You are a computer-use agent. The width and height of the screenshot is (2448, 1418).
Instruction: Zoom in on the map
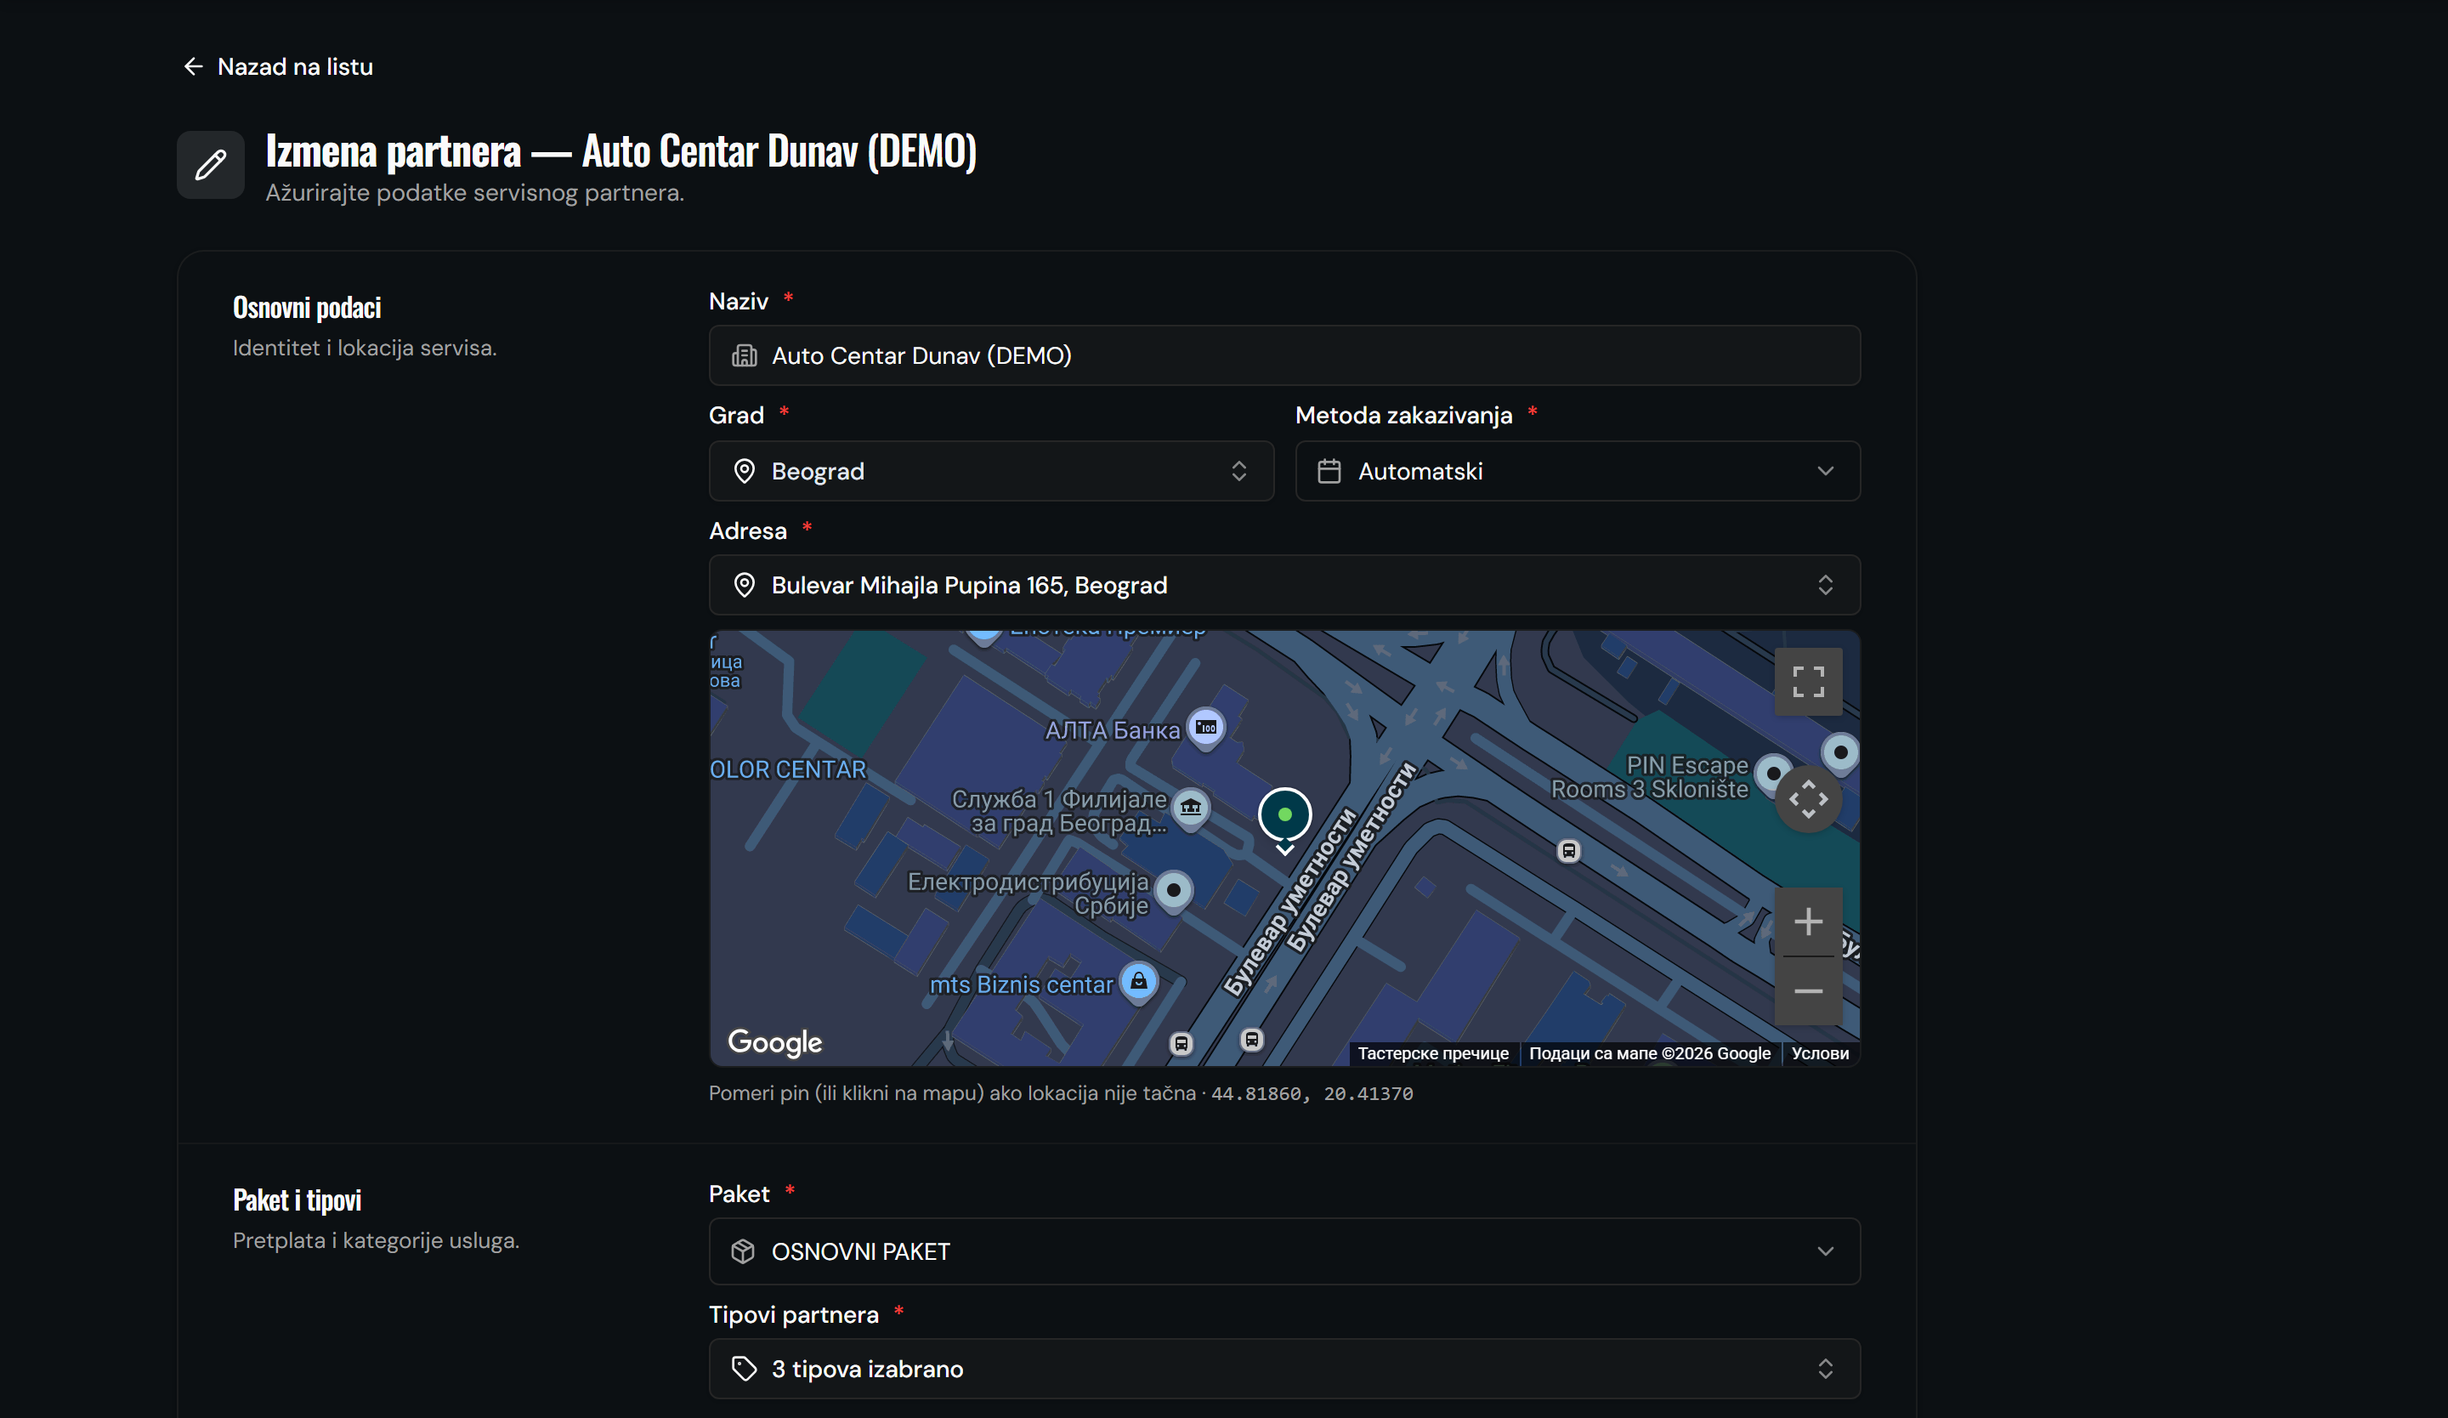click(x=1808, y=922)
